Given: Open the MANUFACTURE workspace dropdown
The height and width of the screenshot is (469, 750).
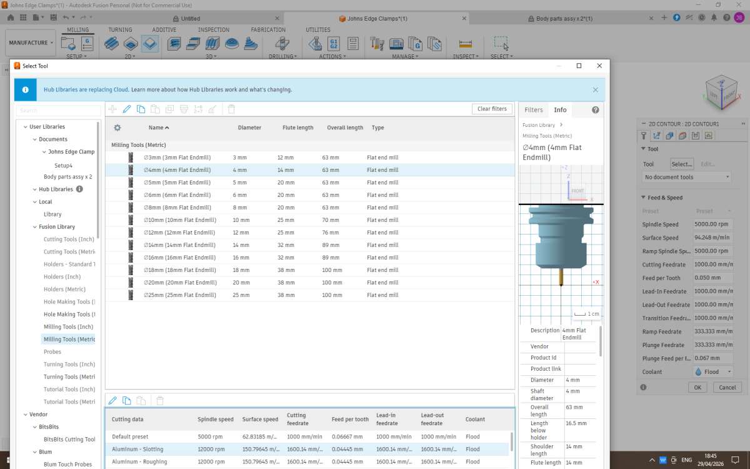Looking at the screenshot, I should (x=31, y=43).
